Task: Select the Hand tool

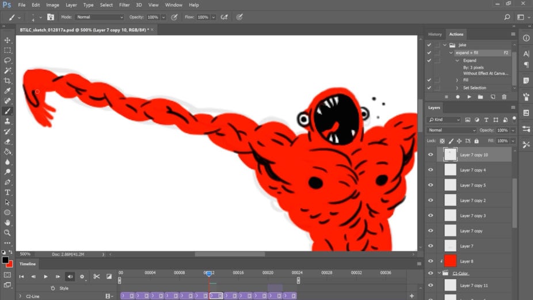Action: click(7, 222)
